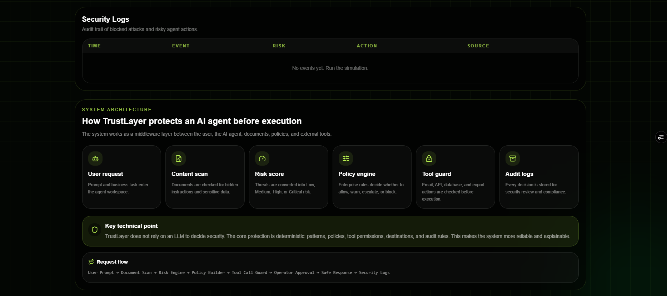This screenshot has height=296, width=667.
Task: Click 'Policy Builder' in the request flow
Action: 208,272
